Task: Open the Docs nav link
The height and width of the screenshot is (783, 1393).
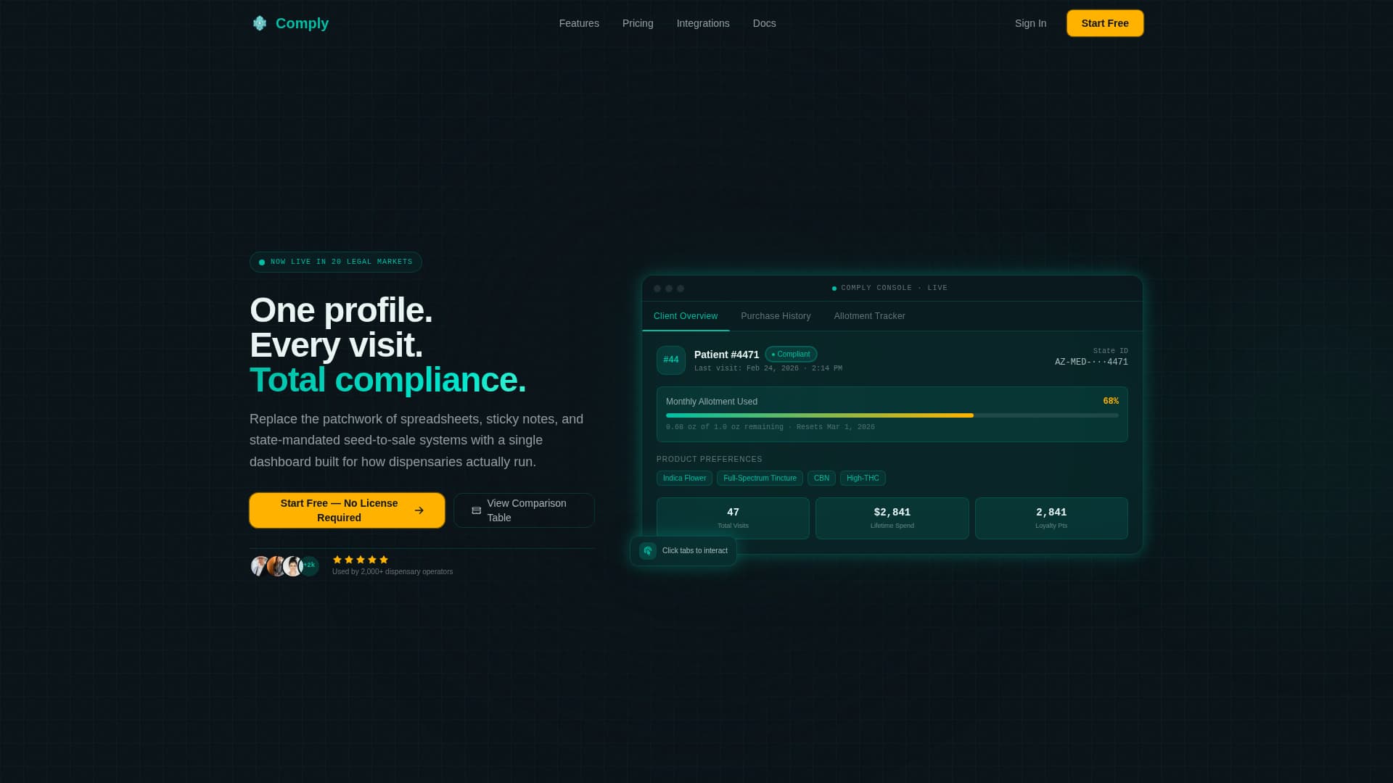Action: coord(764,23)
